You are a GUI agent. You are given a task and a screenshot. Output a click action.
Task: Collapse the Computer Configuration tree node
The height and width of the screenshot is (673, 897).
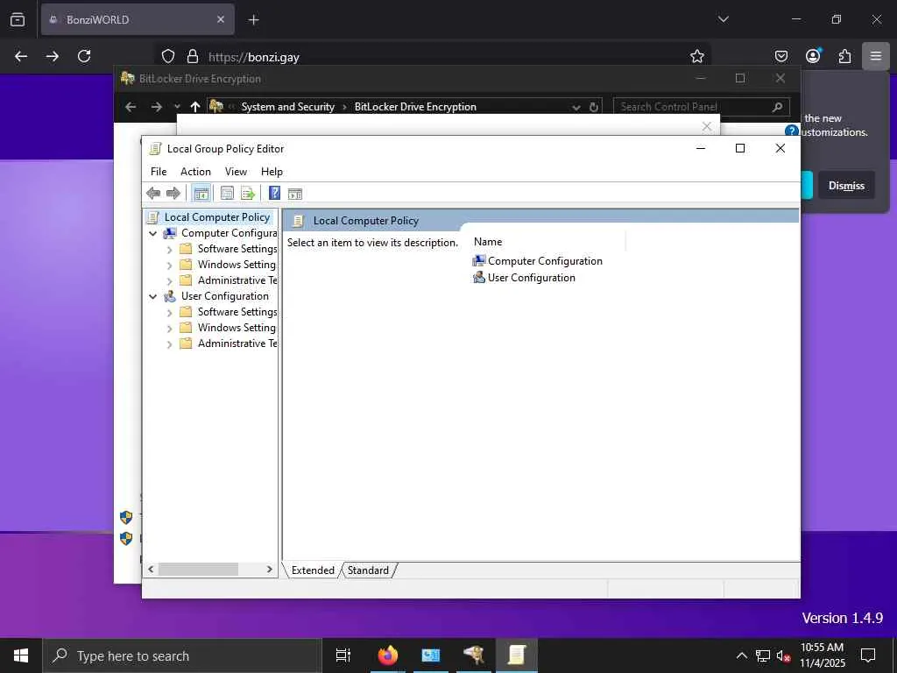point(152,233)
